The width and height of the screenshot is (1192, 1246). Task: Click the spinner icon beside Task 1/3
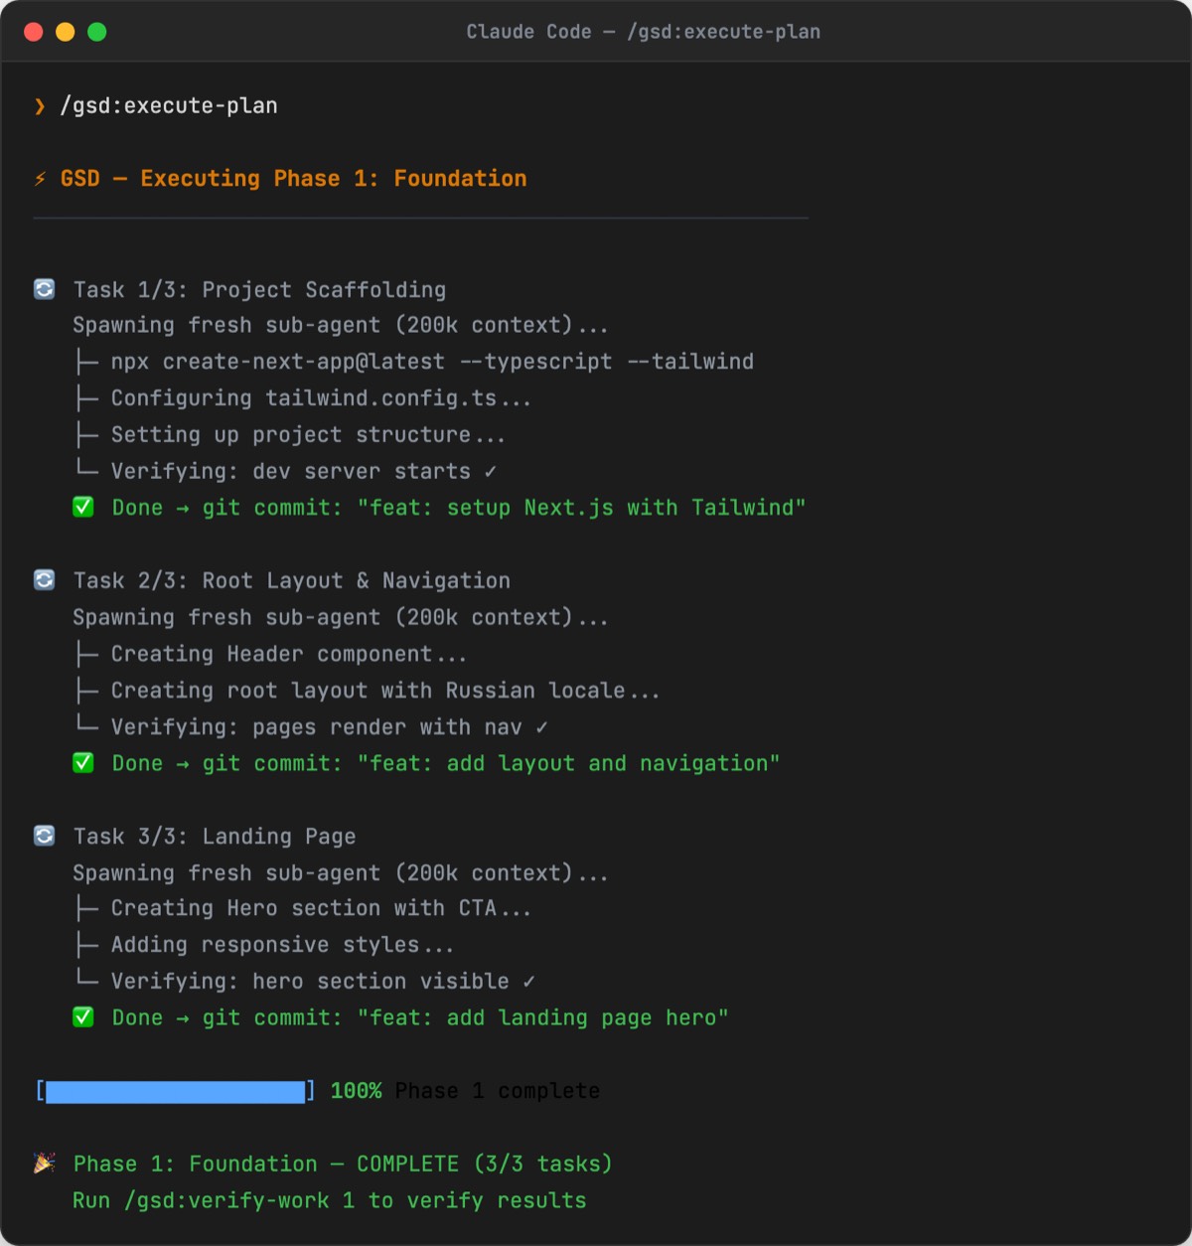[44, 289]
